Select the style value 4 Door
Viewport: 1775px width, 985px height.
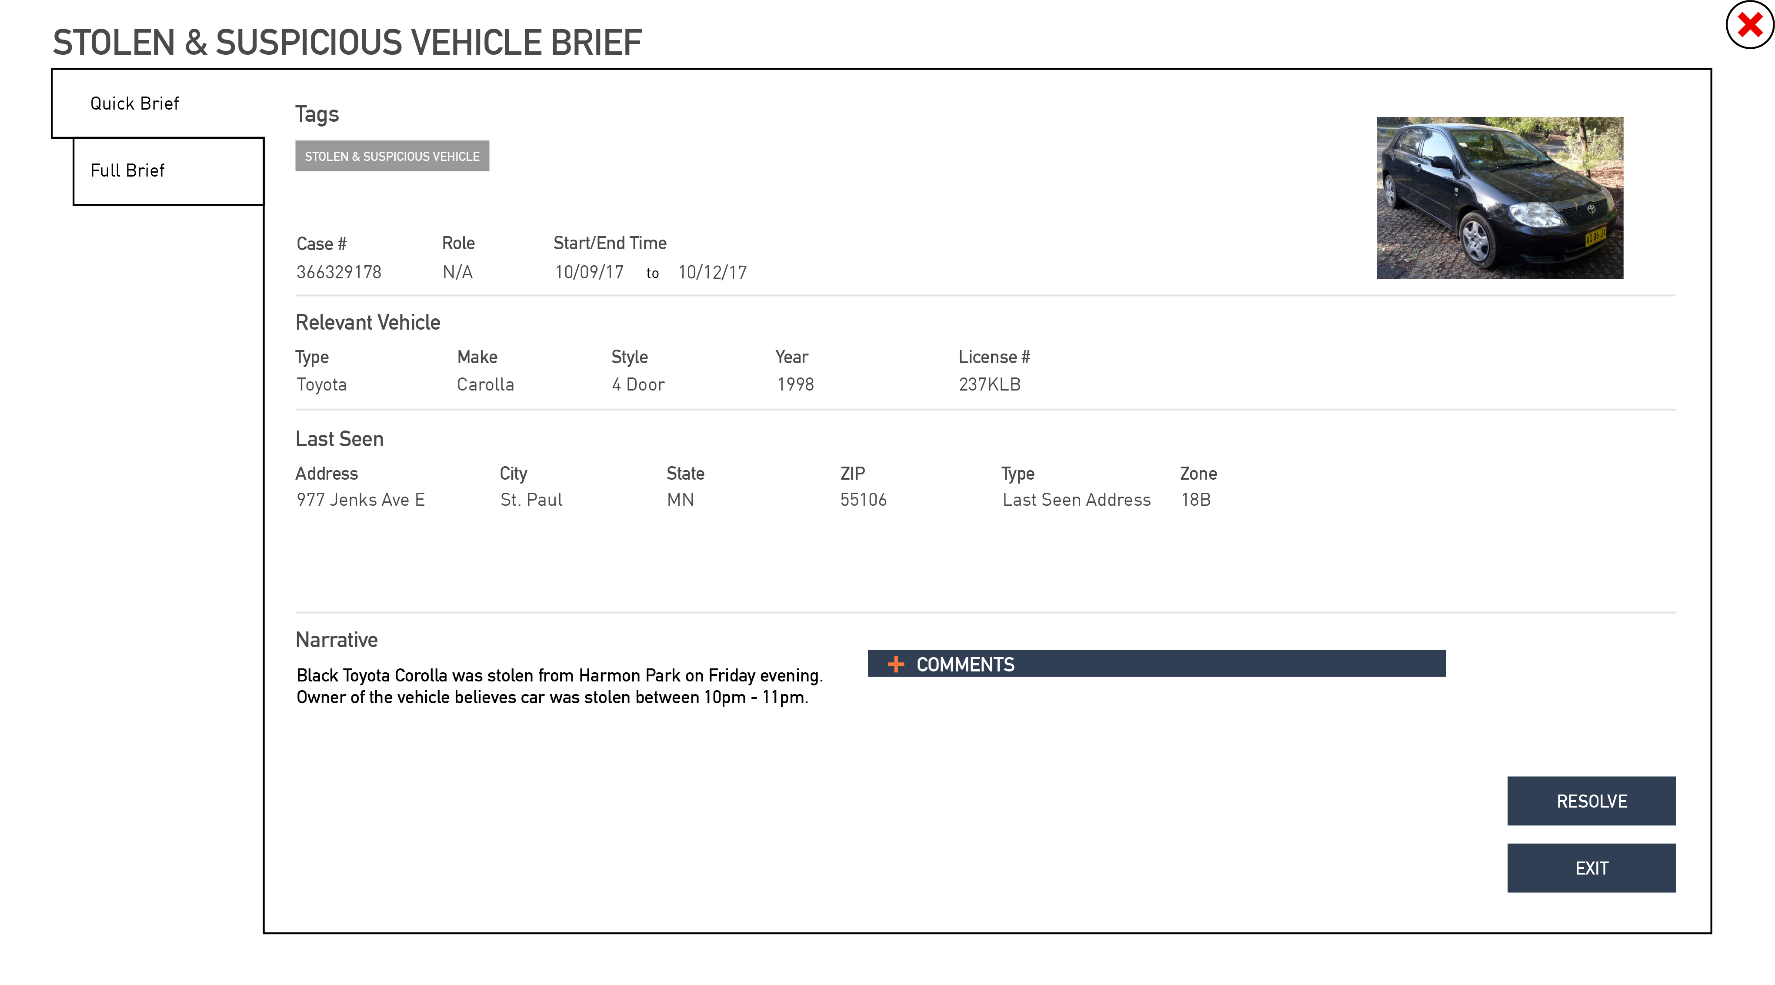click(x=638, y=384)
